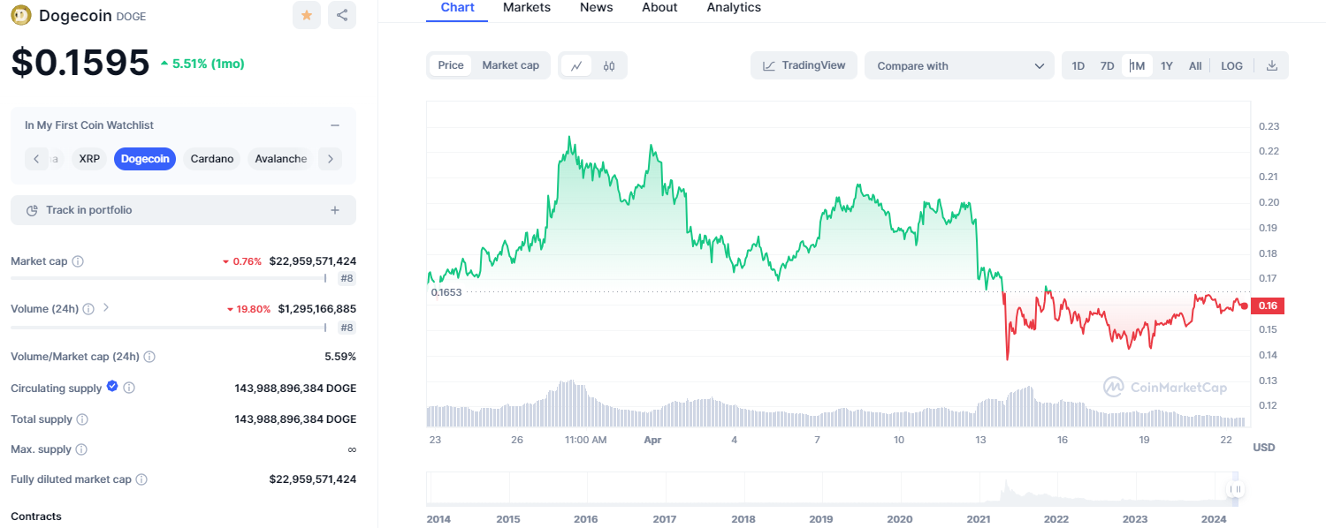Click the #8 market cap rank badge

(x=347, y=278)
